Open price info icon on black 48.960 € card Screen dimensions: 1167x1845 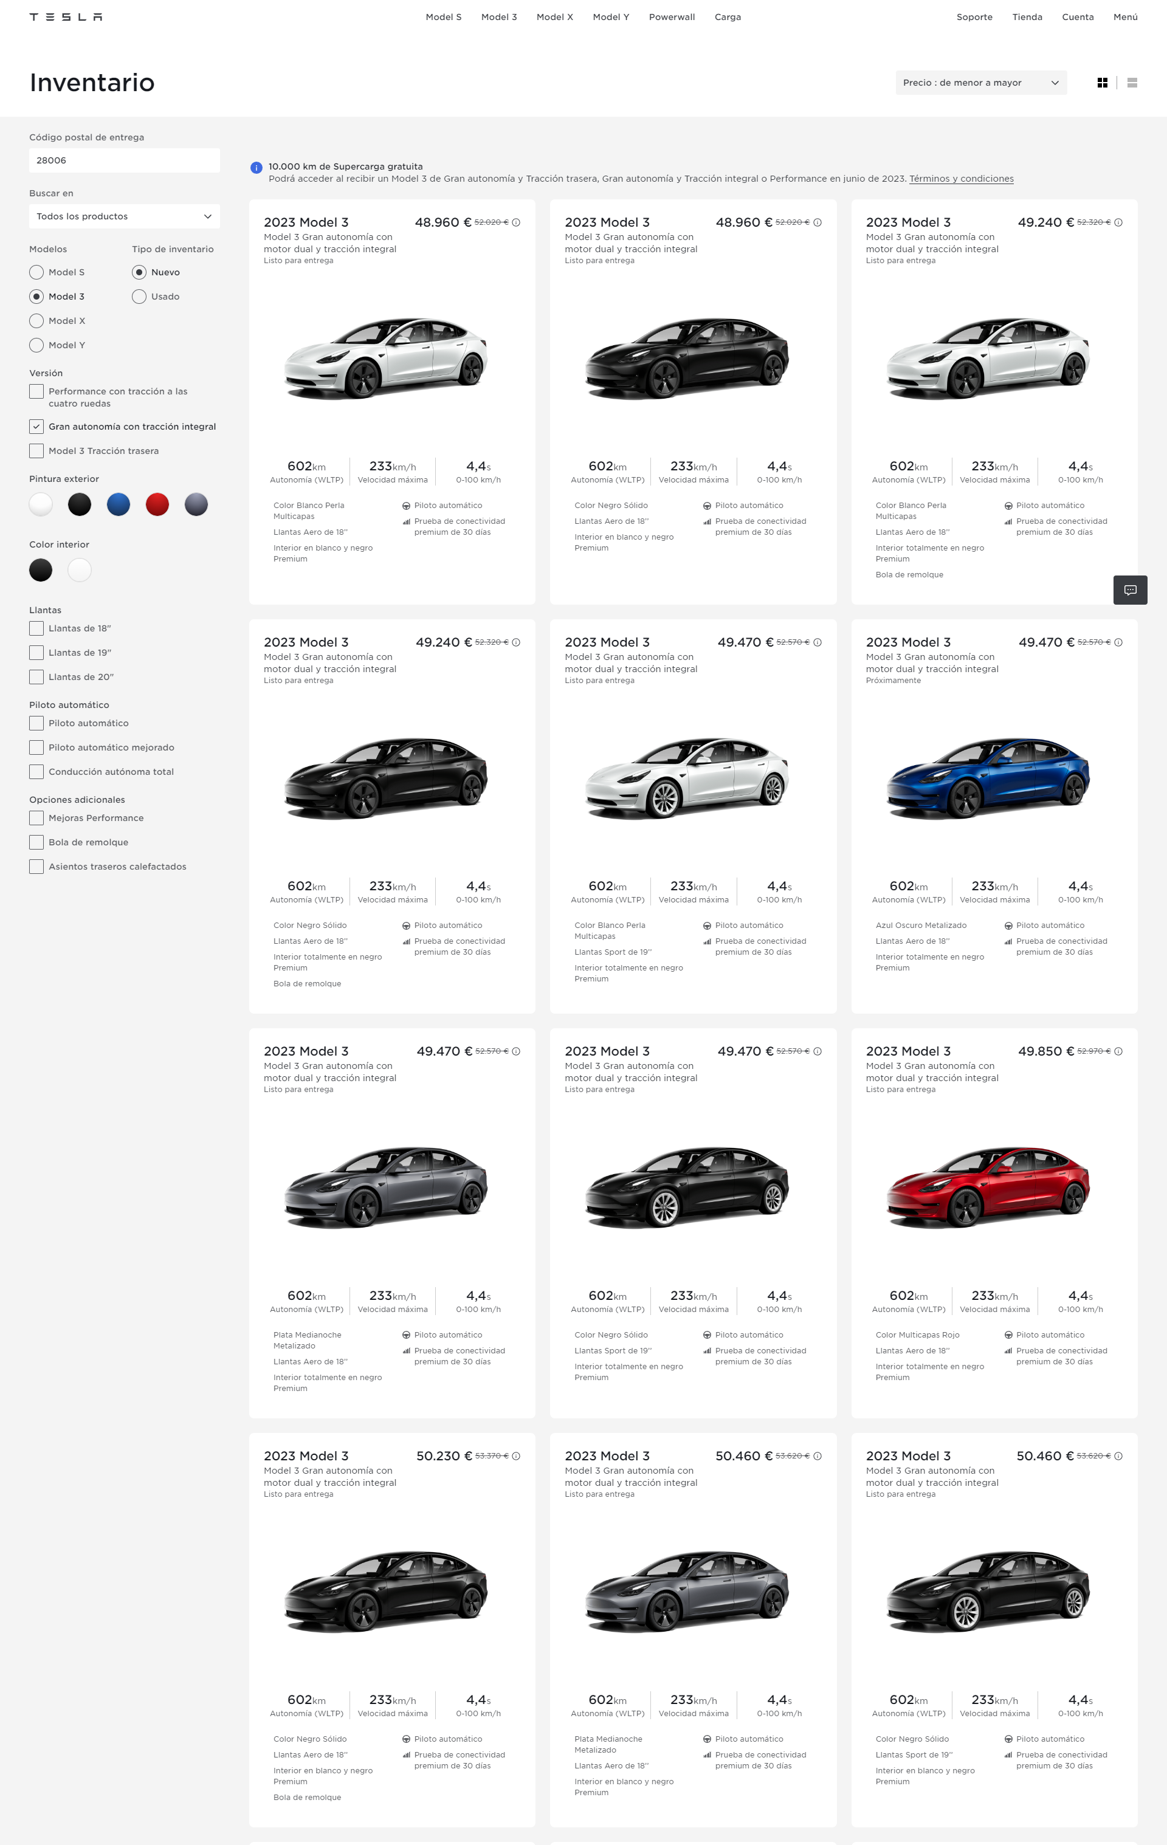pos(817,222)
